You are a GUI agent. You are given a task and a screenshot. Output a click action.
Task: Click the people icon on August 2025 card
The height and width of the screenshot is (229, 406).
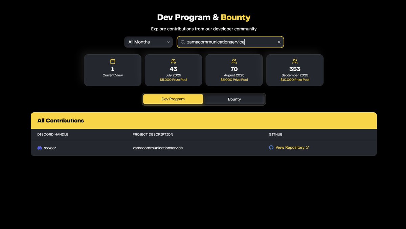pyautogui.click(x=234, y=61)
